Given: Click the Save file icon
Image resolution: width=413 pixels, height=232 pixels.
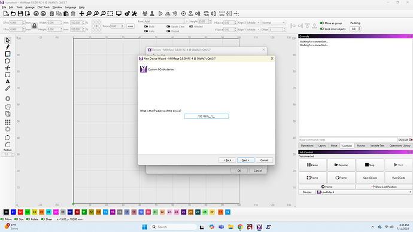Looking at the screenshot, I should (x=20, y=14).
